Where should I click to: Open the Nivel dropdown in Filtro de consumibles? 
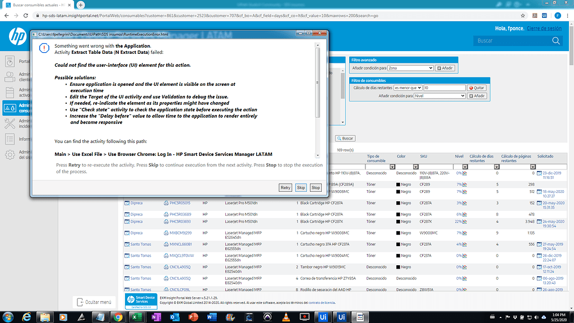point(440,95)
